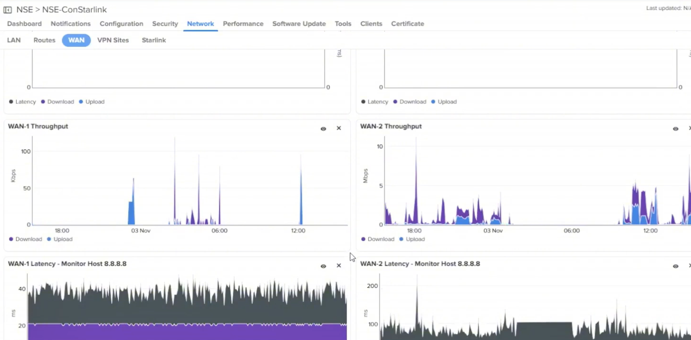The image size is (691, 340).
Task: Toggle visibility eye on WAN-1 Latency panel
Action: [323, 266]
